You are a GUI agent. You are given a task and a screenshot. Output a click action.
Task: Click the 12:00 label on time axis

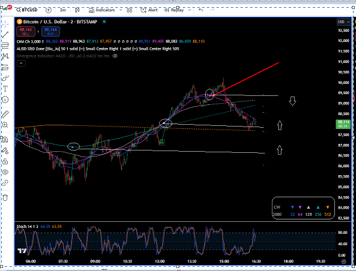[159, 261]
